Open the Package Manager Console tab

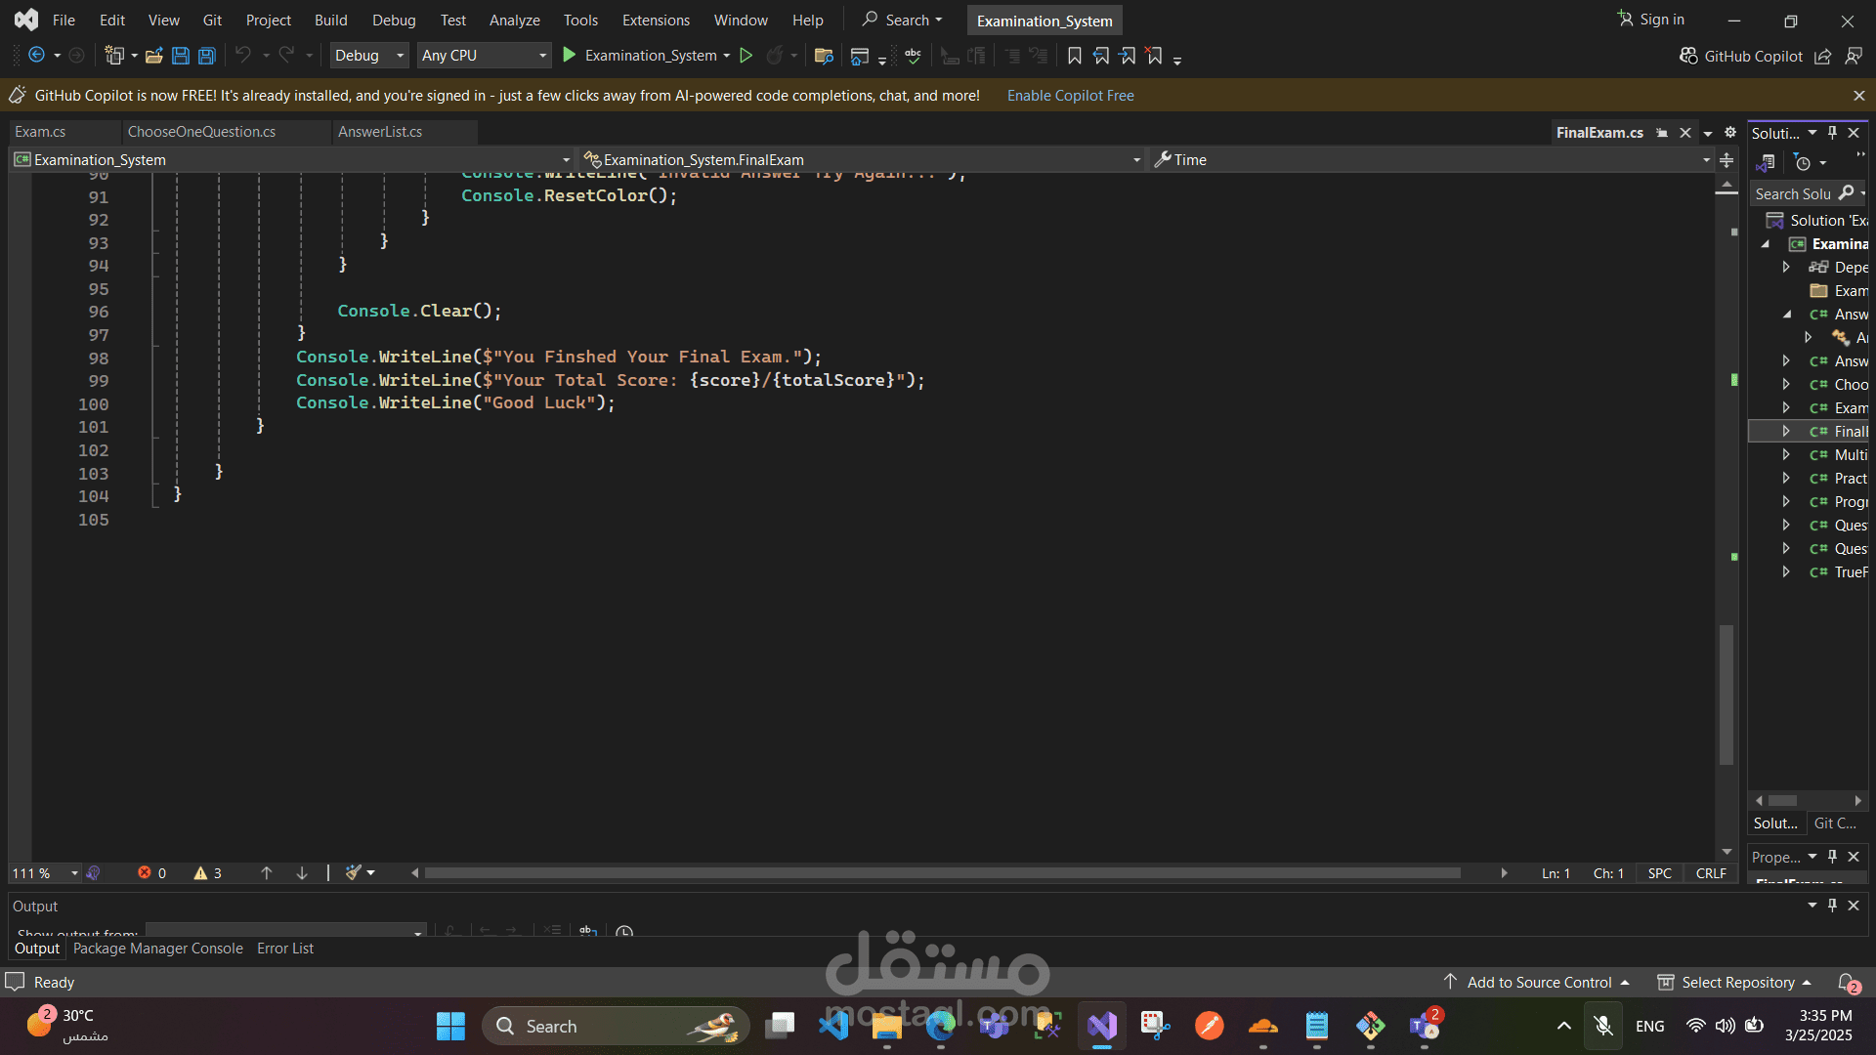point(158,949)
